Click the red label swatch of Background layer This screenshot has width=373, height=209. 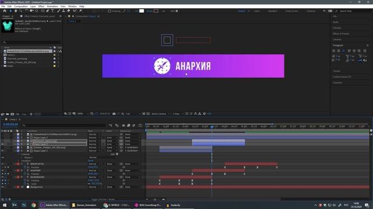[x=18, y=187]
